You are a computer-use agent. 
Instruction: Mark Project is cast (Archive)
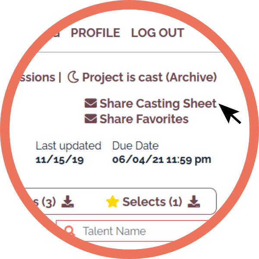click(149, 77)
